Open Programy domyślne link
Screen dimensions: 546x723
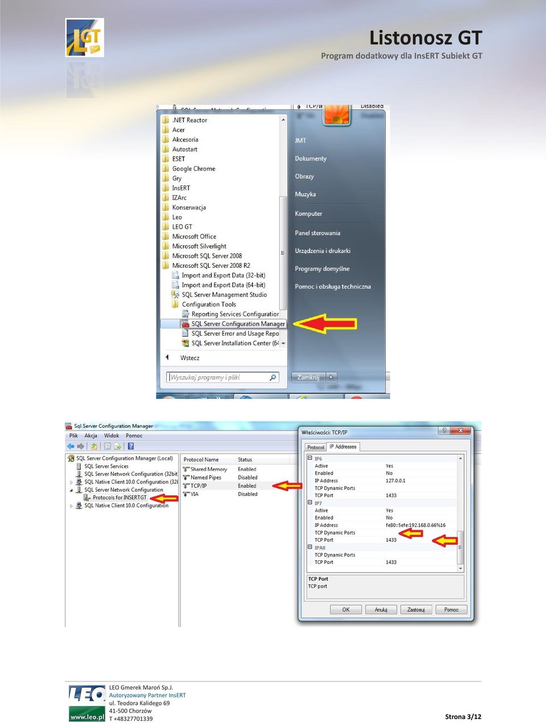pos(322,268)
